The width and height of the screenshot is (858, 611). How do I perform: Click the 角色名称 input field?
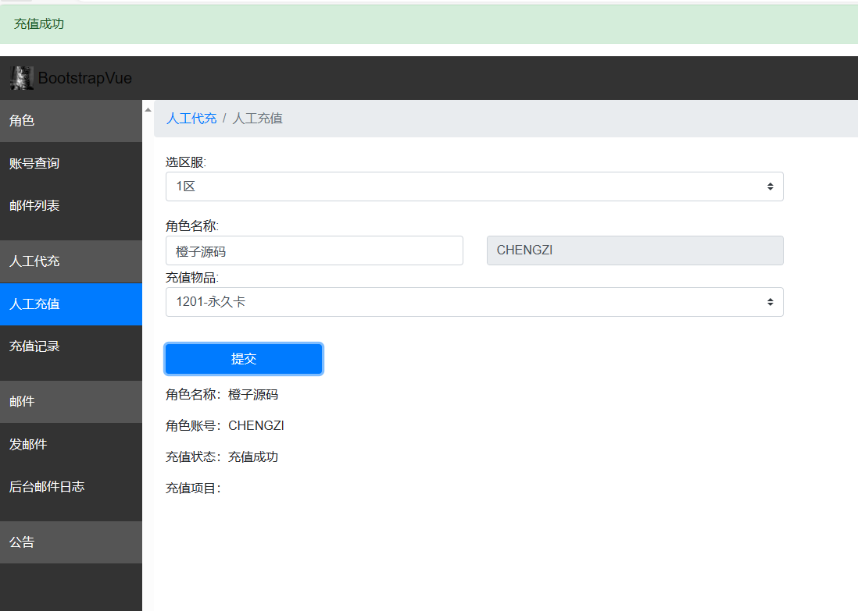[314, 250]
